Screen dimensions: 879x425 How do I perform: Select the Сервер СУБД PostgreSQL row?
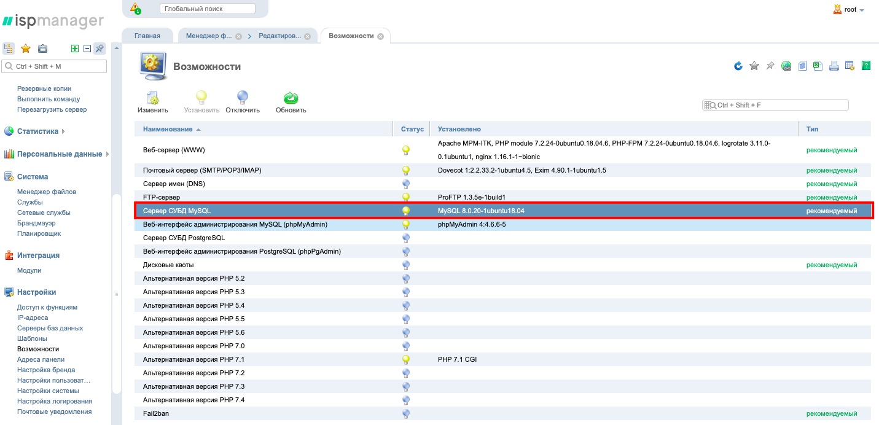[502, 238]
